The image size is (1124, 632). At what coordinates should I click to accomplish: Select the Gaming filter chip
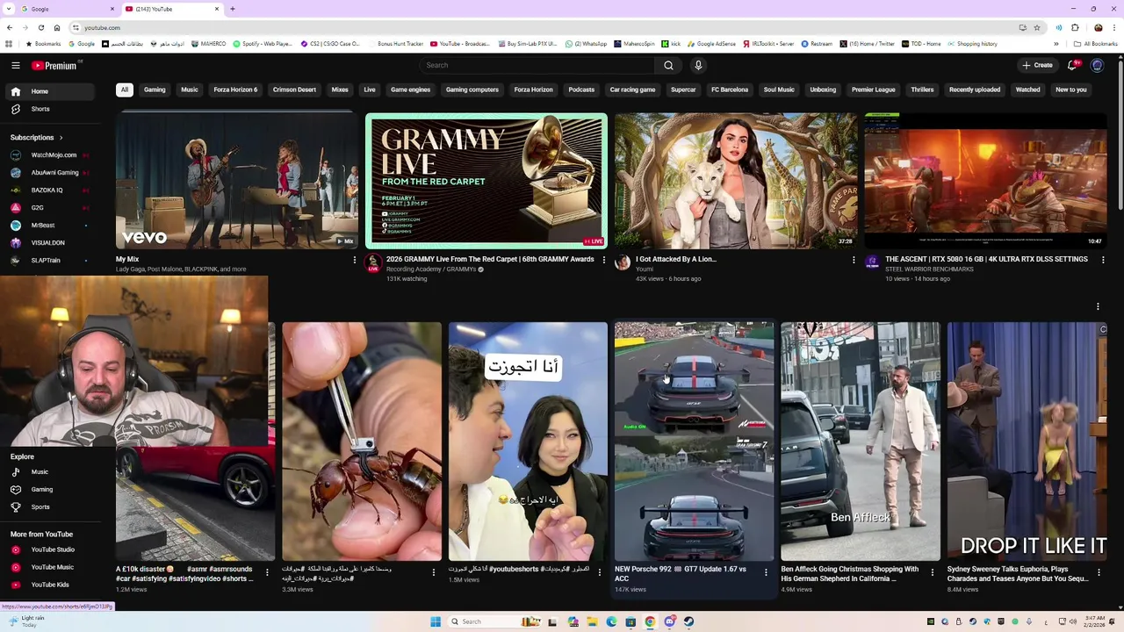click(155, 90)
